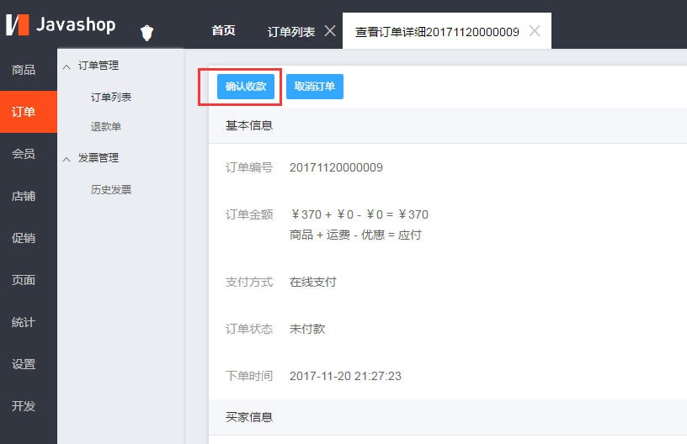
Task: Switch to the 首页 tab
Action: tap(223, 30)
